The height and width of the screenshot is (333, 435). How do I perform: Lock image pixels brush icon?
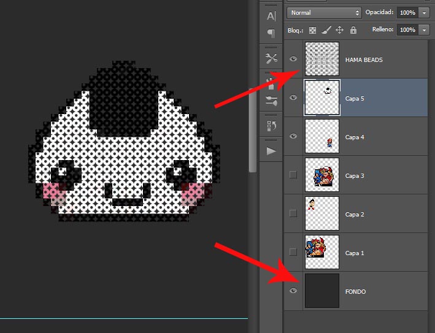[326, 30]
